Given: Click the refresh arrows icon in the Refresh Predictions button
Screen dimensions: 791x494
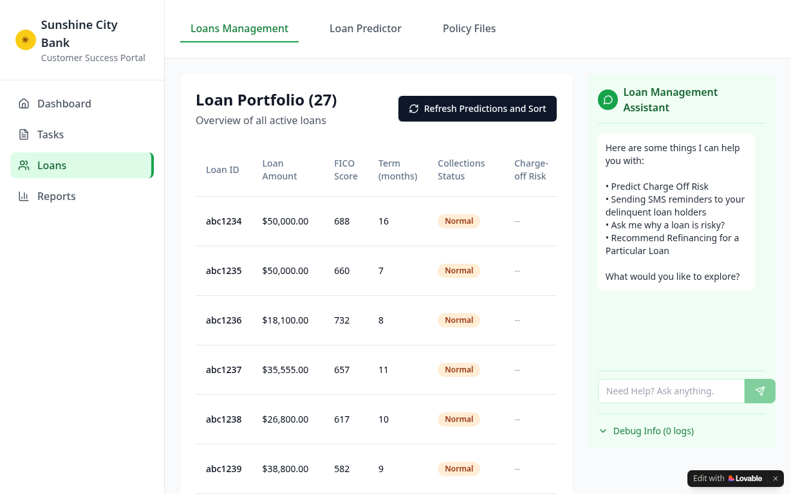Looking at the screenshot, I should point(414,109).
